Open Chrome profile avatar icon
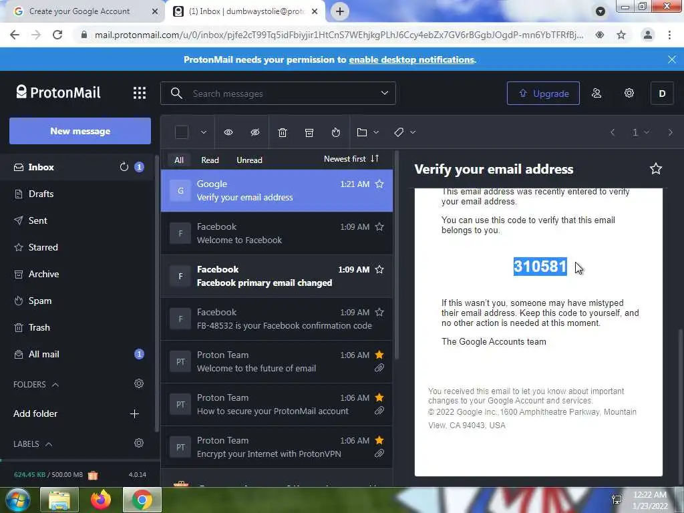The width and height of the screenshot is (684, 513). (648, 35)
